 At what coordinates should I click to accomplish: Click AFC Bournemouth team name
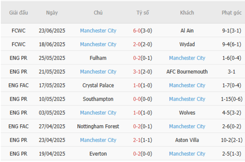pos(187,72)
